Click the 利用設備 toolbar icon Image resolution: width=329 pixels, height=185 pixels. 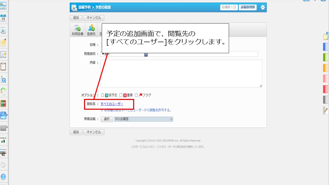click(x=77, y=30)
